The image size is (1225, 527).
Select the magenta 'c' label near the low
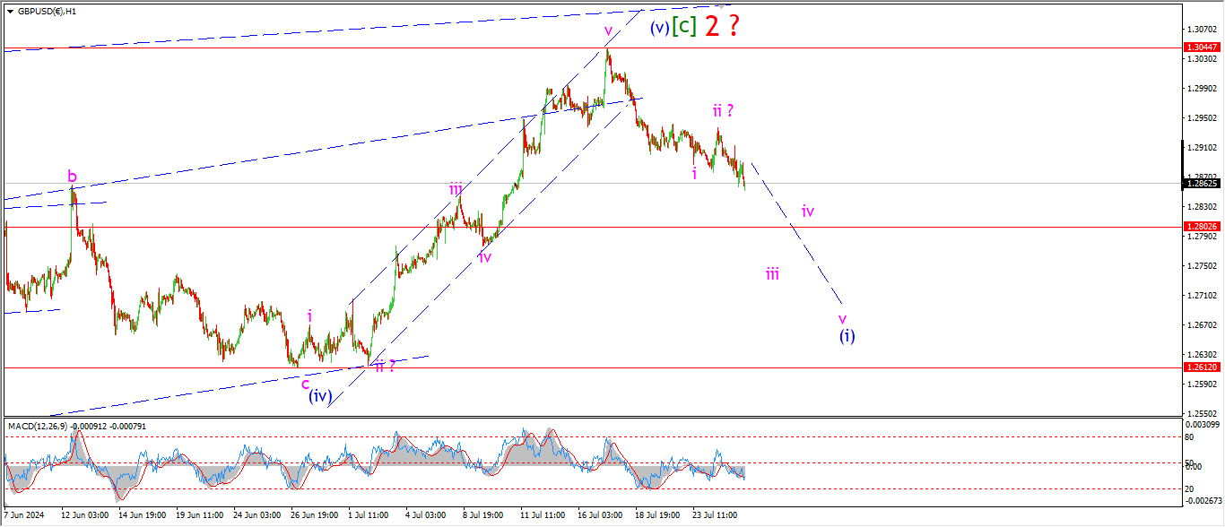click(305, 383)
